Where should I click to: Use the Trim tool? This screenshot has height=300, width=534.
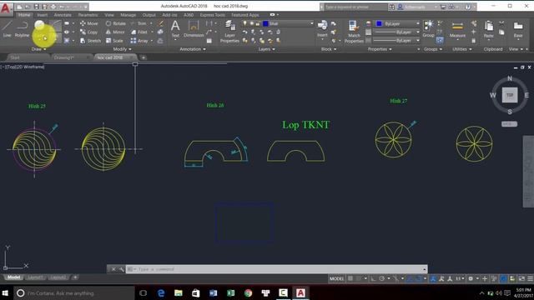139,23
